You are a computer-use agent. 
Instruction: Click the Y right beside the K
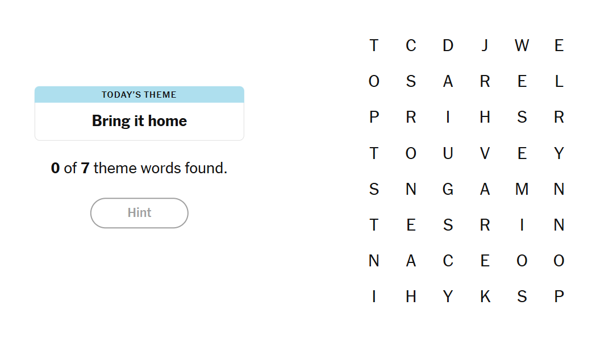(x=448, y=296)
